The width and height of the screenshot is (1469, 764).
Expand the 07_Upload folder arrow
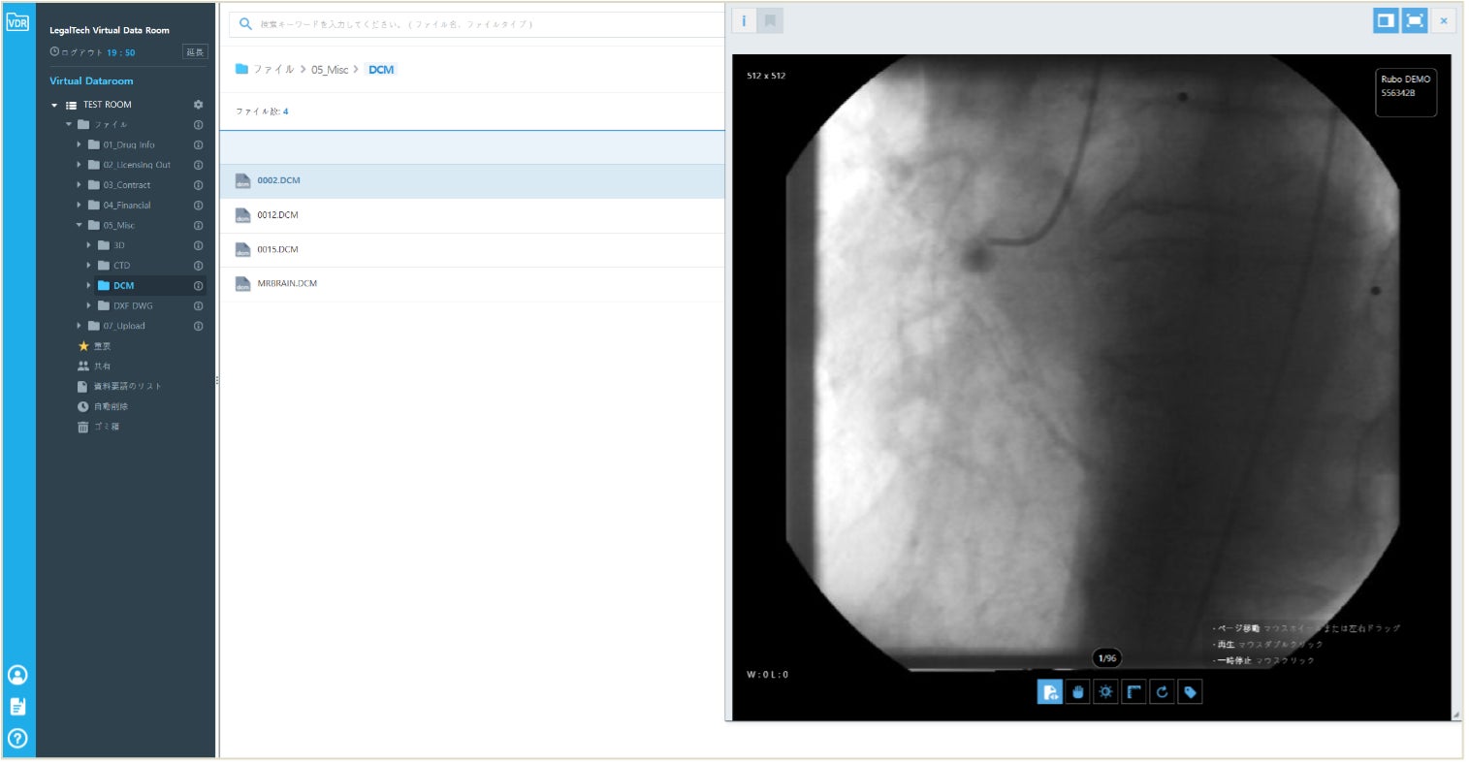(x=80, y=327)
